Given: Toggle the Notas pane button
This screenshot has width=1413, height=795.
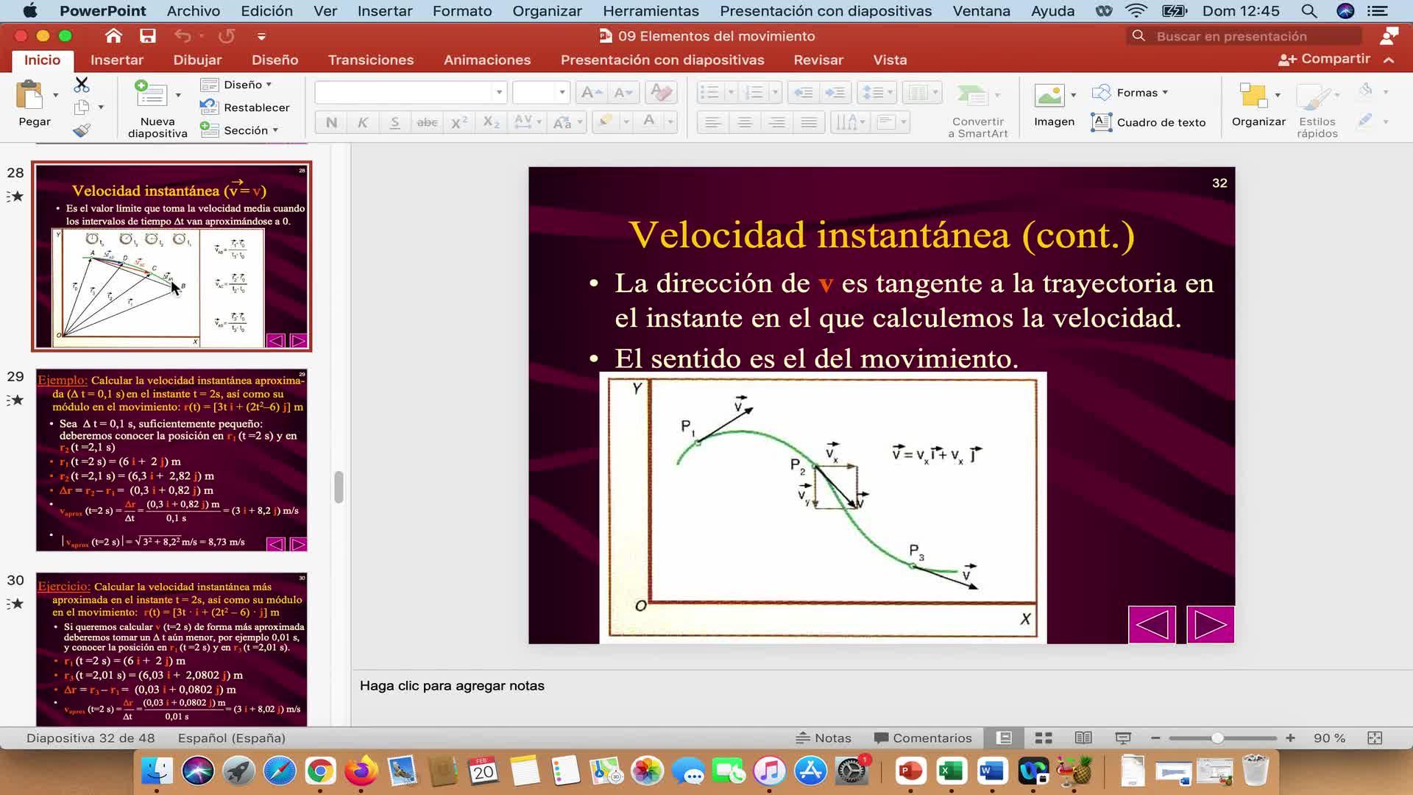Looking at the screenshot, I should tap(824, 738).
